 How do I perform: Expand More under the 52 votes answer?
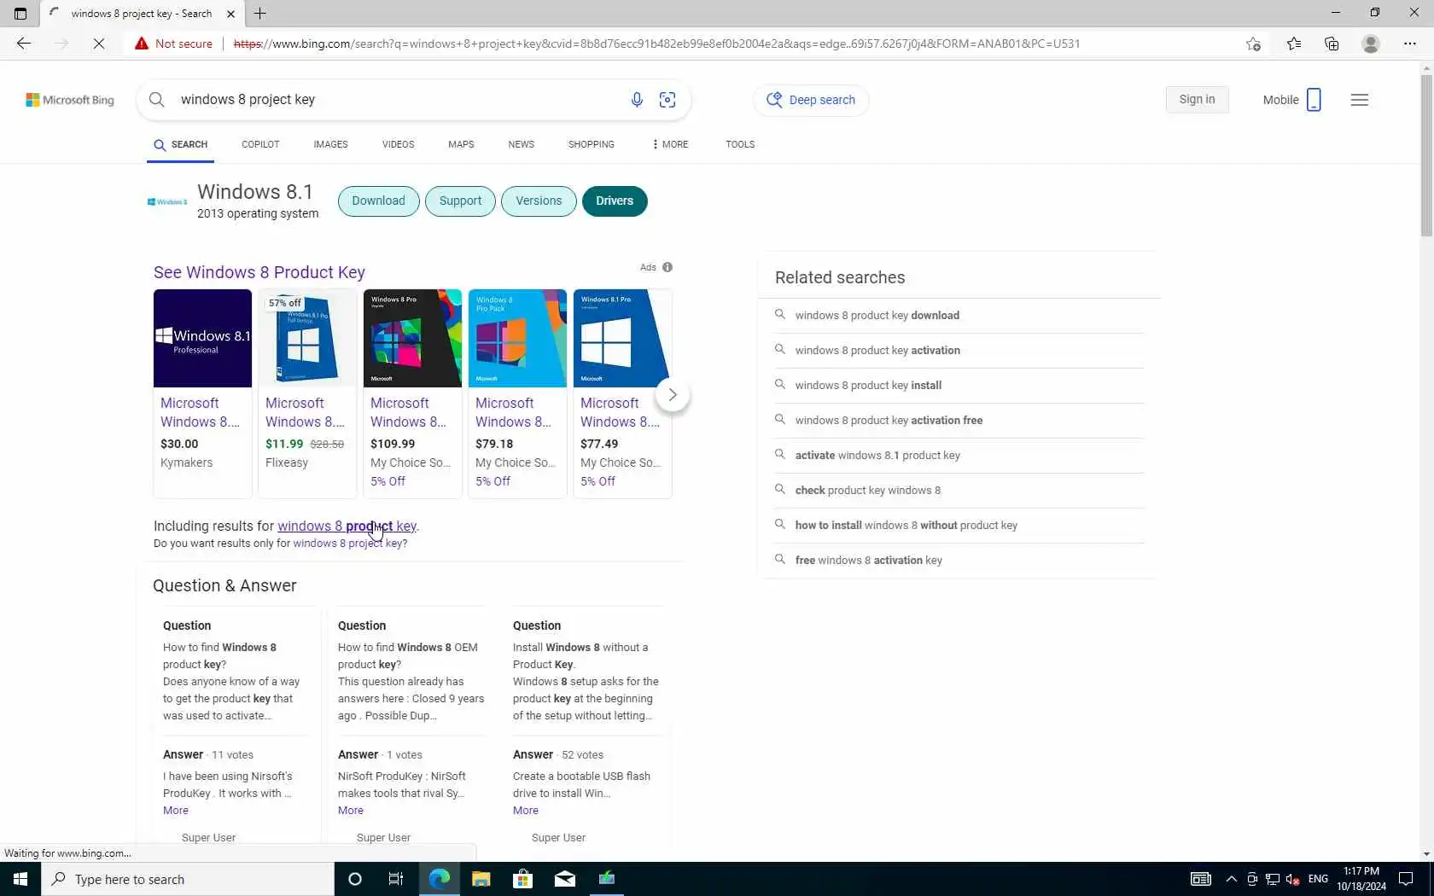click(x=526, y=811)
